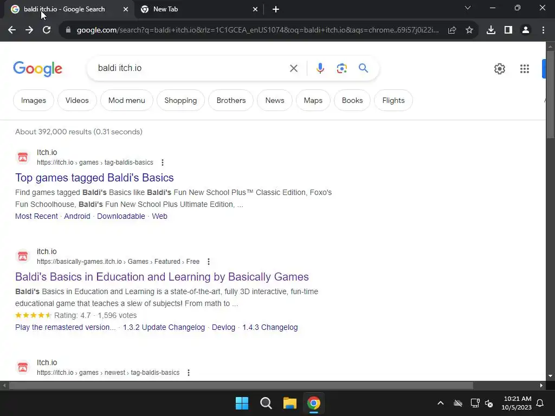Open 1.4.3 Changelog link
The height and width of the screenshot is (416, 555).
click(x=270, y=327)
